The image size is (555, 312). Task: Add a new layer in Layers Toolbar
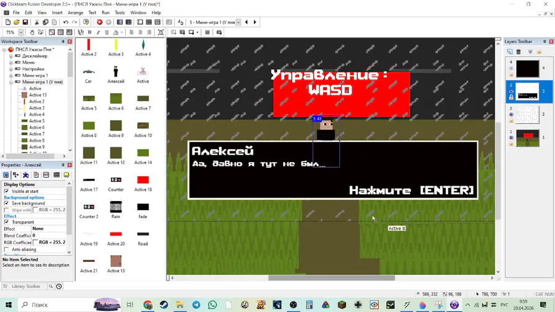510,52
